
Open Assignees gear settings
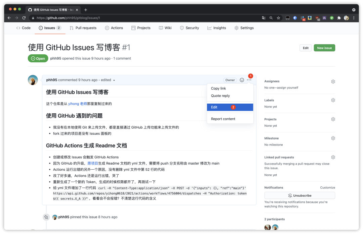[333, 81]
